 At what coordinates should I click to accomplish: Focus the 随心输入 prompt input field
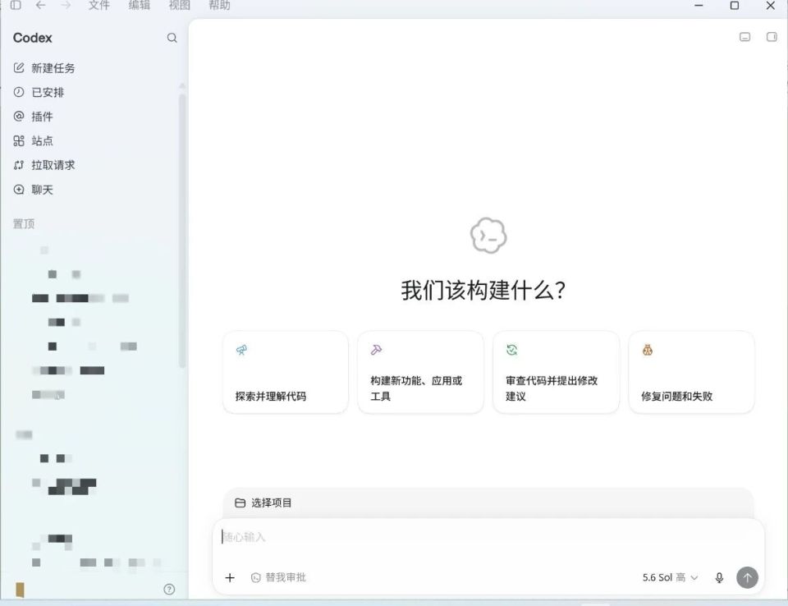(488, 538)
